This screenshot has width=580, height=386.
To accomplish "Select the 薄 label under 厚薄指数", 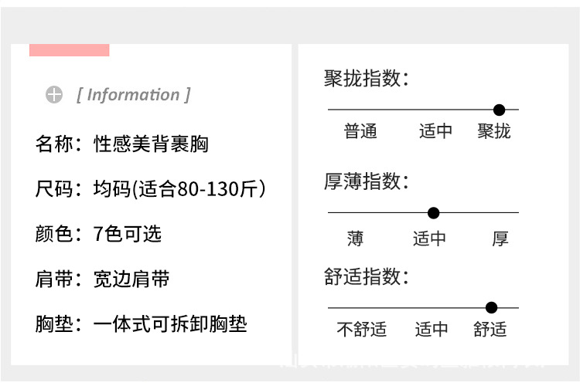I will [x=355, y=239].
